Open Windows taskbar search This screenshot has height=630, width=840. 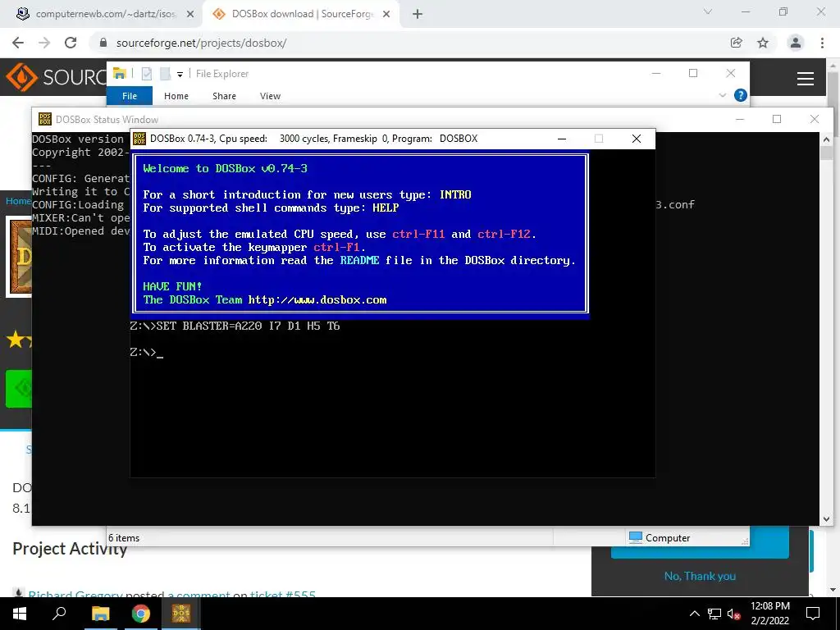pyautogui.click(x=59, y=614)
